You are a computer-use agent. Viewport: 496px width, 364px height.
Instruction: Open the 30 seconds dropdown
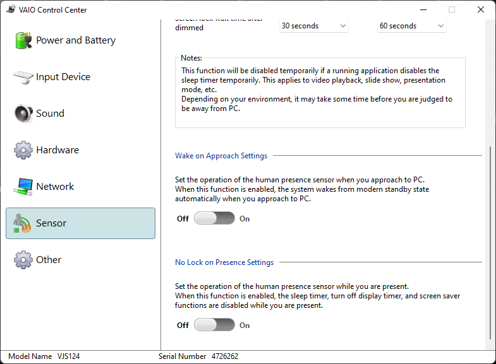pos(314,26)
